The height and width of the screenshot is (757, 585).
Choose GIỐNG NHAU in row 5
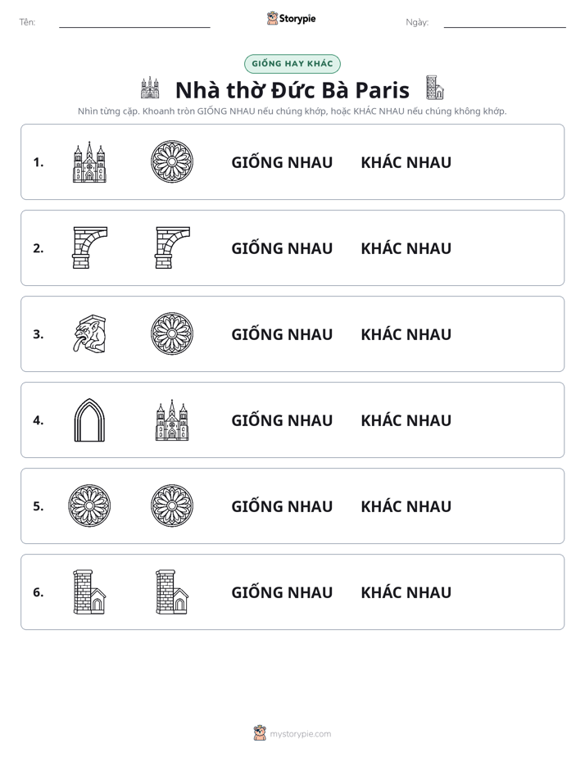[282, 506]
